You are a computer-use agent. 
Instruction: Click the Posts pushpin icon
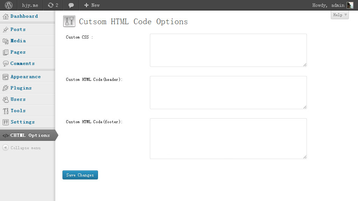click(x=5, y=29)
